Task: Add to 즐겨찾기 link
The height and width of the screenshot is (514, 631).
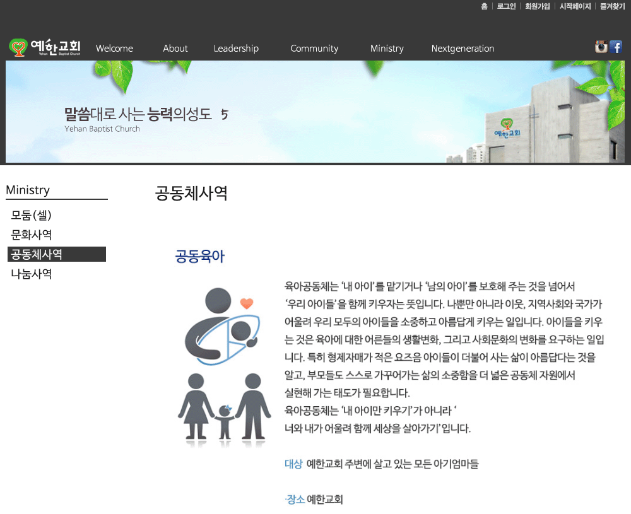Action: point(613,6)
